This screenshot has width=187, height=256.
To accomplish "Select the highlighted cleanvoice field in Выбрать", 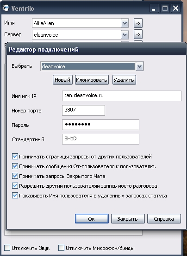I will point(88,66).
